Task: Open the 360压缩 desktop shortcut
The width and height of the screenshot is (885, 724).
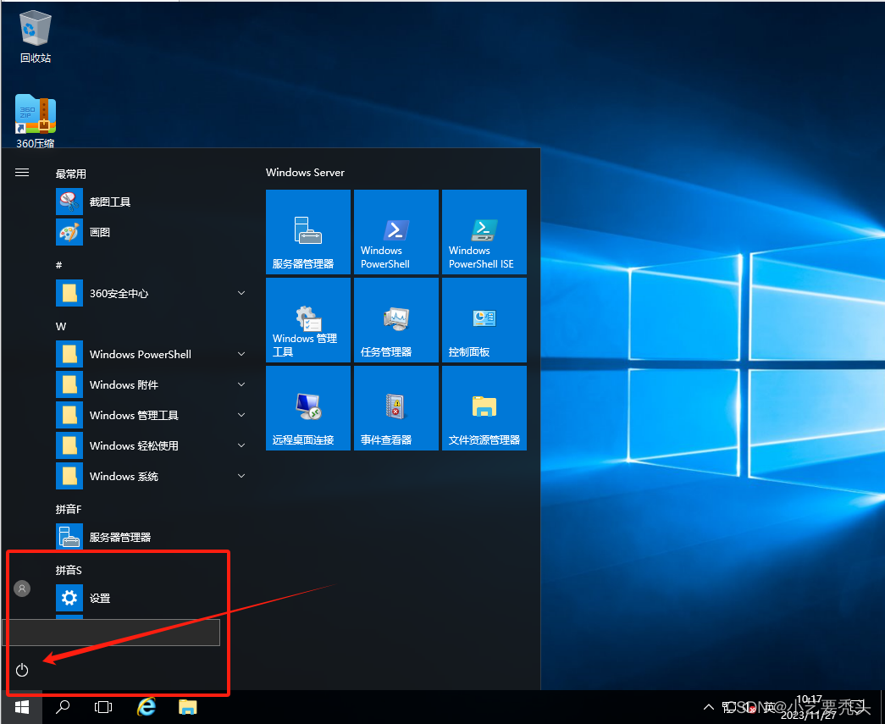Action: (36, 121)
